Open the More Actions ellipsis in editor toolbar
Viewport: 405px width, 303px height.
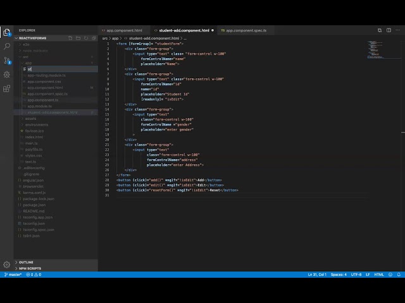point(398,30)
